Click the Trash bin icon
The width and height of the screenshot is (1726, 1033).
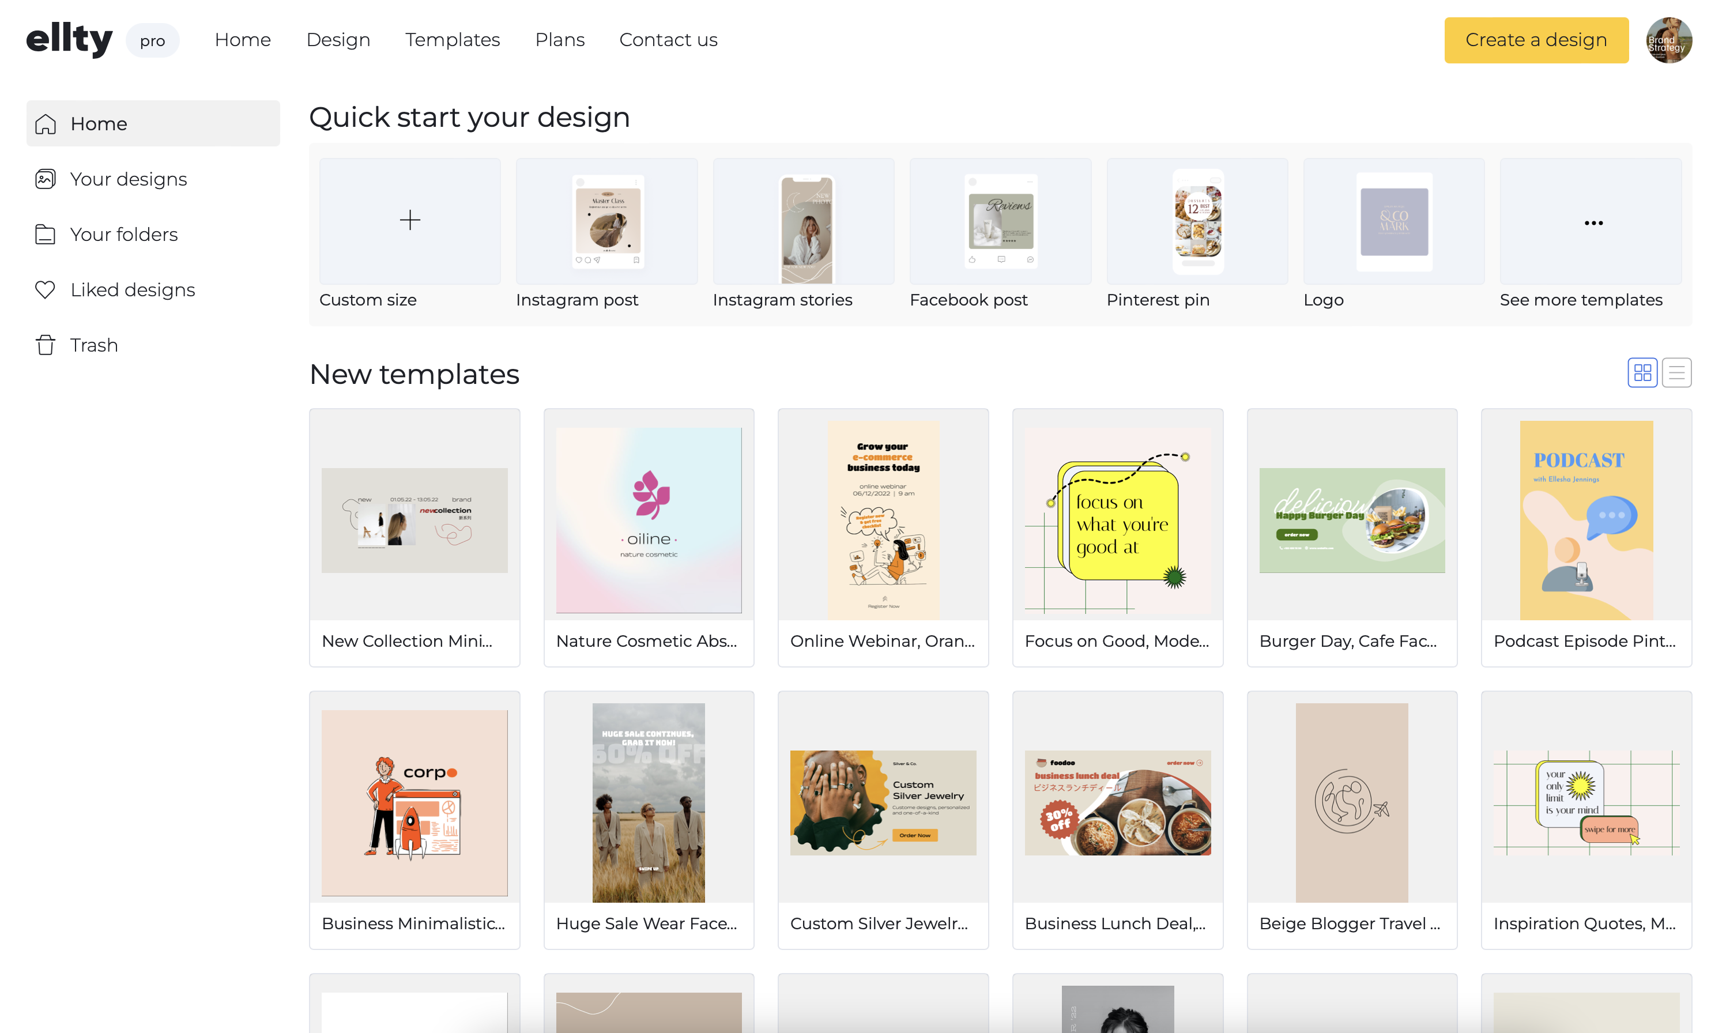tap(45, 345)
